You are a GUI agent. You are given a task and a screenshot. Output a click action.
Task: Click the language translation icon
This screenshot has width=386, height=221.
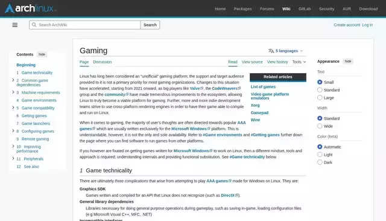click(x=271, y=51)
